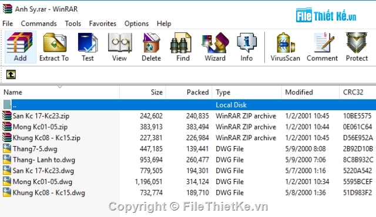Launch the Wizard tool
376x217 pixels.
pos(215,47)
